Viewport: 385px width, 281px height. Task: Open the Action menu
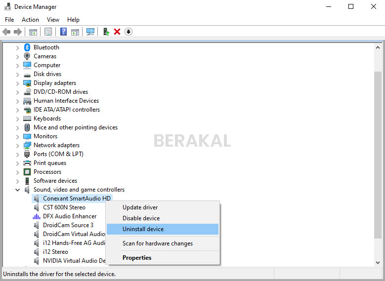[30, 20]
